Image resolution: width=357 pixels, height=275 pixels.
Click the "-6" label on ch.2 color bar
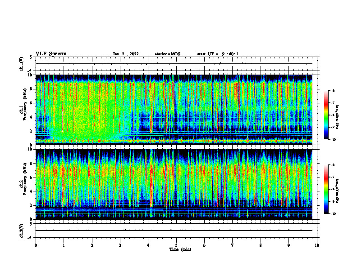click(x=333, y=165)
